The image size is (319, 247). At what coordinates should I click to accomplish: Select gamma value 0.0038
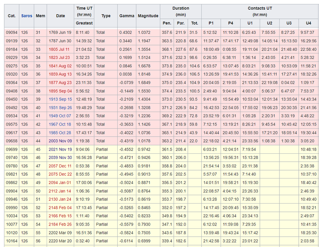click(x=127, y=74)
